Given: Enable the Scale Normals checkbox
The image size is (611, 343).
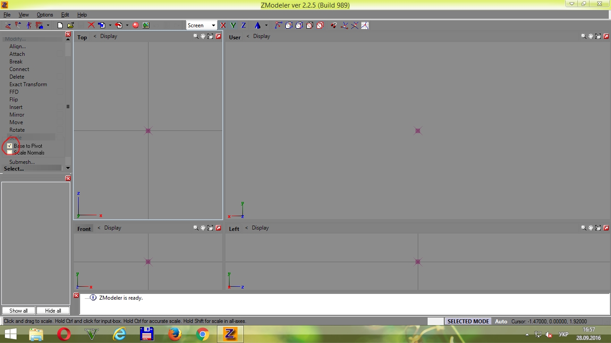Looking at the screenshot, I should [10, 153].
